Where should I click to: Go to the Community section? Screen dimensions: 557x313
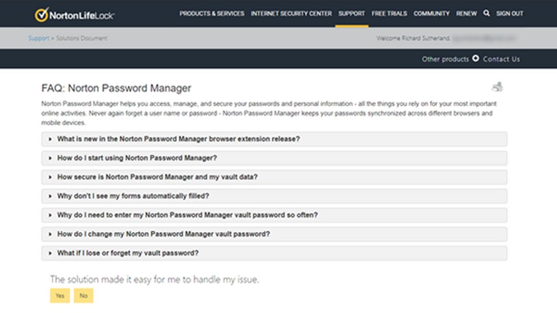click(x=432, y=14)
